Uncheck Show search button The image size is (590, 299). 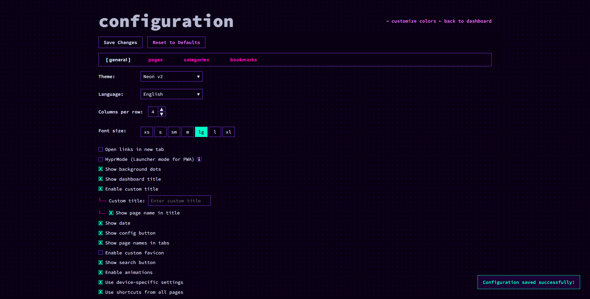point(101,262)
